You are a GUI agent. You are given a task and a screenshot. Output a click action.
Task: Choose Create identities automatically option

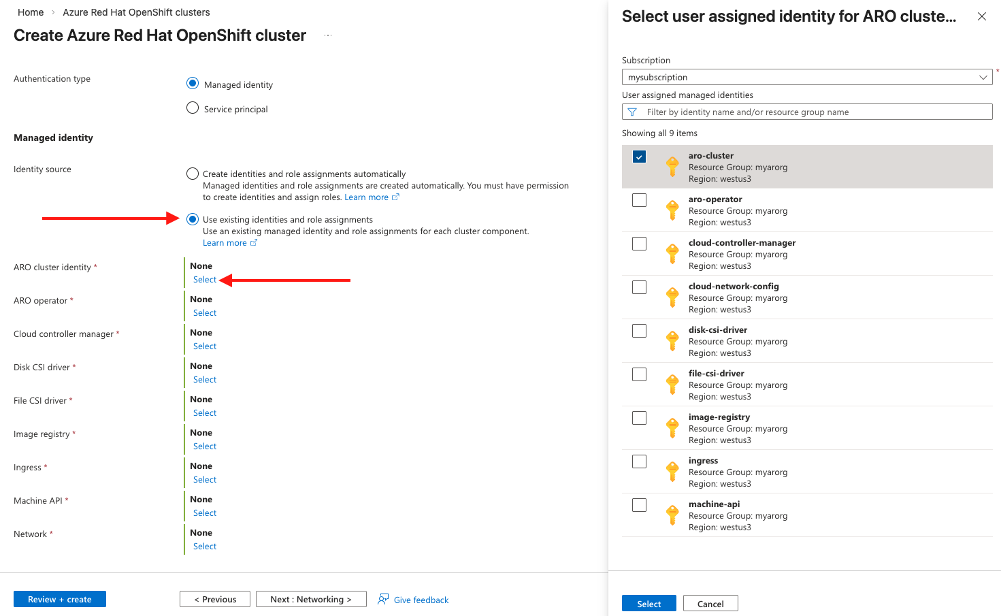click(193, 174)
